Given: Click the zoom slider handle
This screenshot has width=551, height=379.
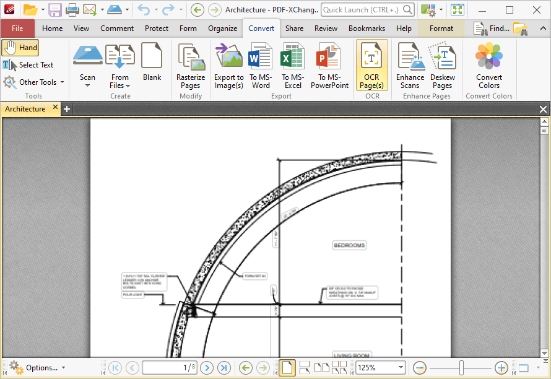Looking at the screenshot, I should click(461, 368).
